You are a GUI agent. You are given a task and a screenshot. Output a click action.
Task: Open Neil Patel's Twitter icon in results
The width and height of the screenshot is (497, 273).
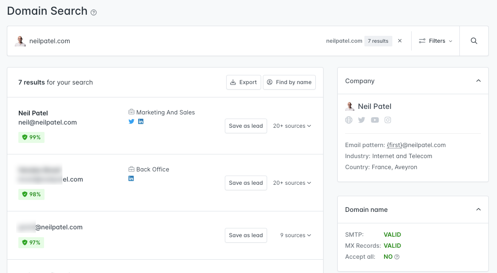[131, 121]
